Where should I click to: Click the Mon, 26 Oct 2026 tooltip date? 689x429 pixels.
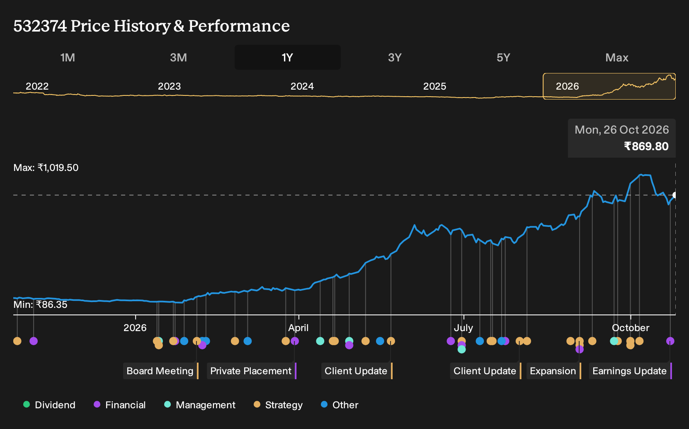coord(622,130)
